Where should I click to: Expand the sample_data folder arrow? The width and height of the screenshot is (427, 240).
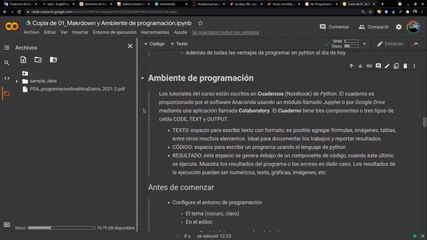pyautogui.click(x=17, y=81)
